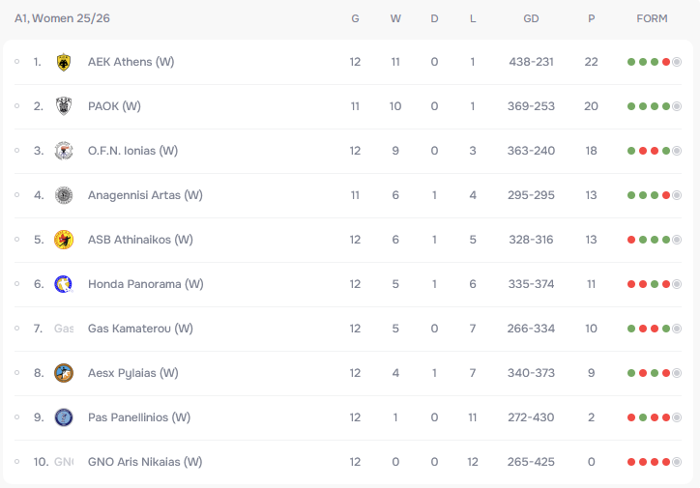The image size is (700, 488).
Task: Click Honda Panorama's first red form dot
Action: point(631,284)
